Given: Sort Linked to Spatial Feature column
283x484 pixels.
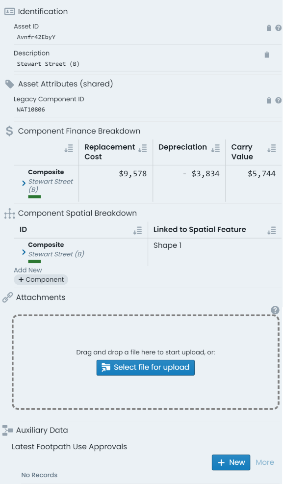Looking at the screenshot, I should (x=272, y=231).
